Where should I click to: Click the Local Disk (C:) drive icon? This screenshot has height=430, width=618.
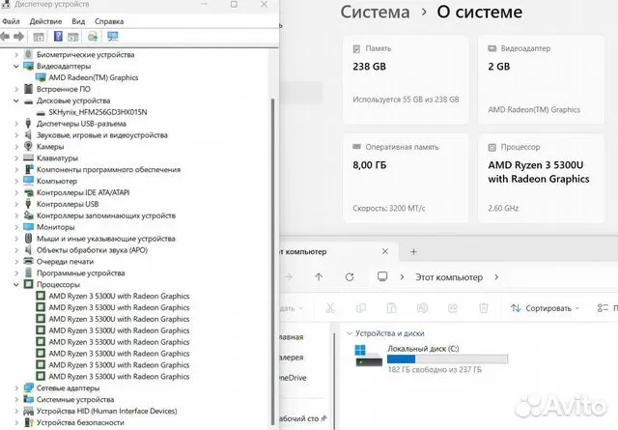pos(369,356)
